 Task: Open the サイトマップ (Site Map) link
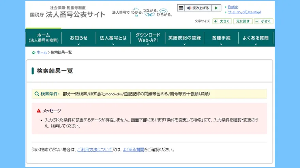(244, 12)
